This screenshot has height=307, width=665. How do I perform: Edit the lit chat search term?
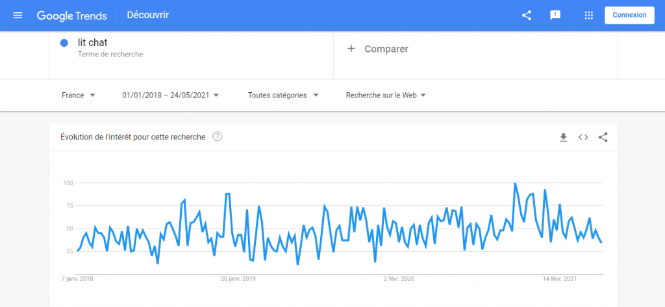pyautogui.click(x=92, y=43)
